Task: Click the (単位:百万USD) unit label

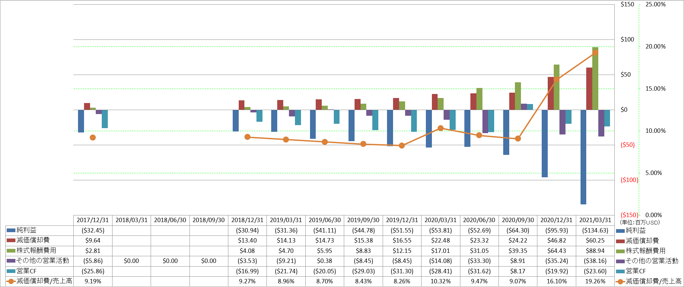Action: coord(639,222)
